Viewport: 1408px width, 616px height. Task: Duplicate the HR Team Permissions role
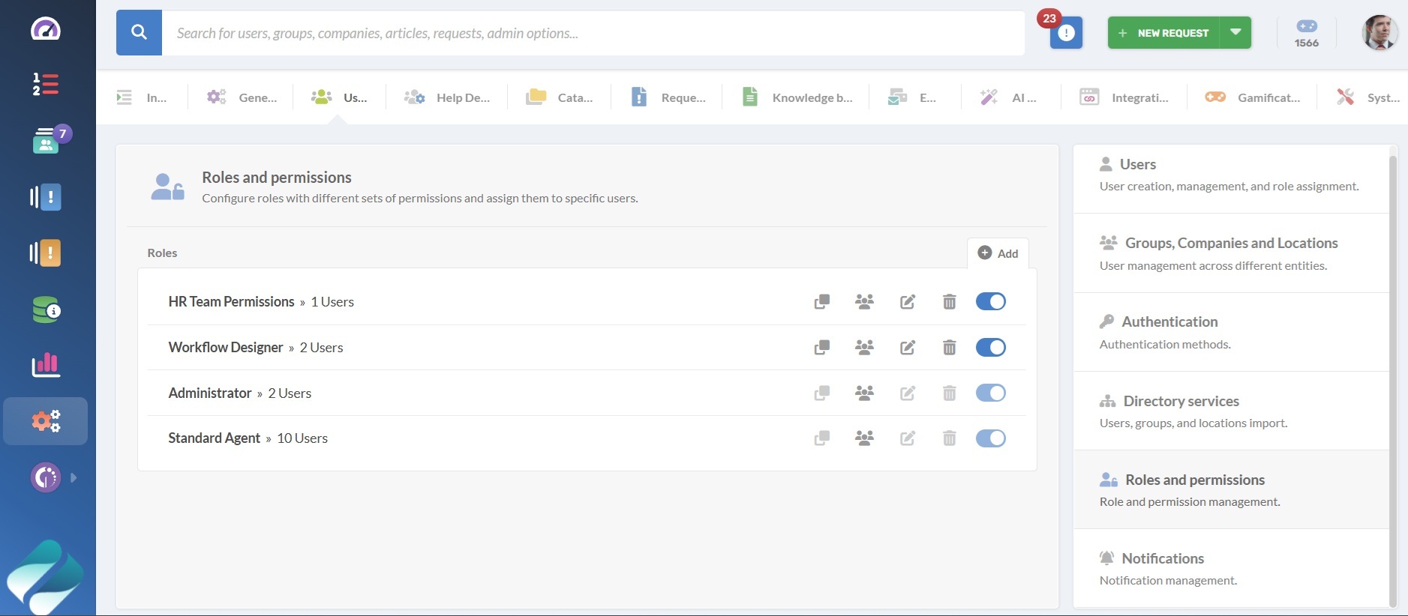pos(822,302)
